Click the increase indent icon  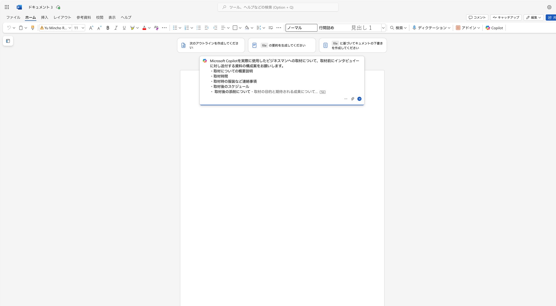[215, 28]
